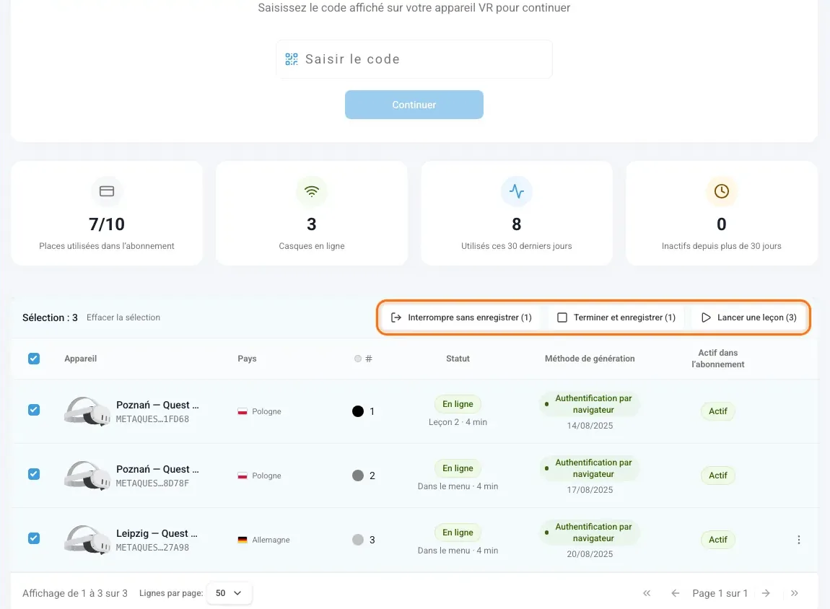Viewport: 830px width, 609px height.
Task: Click the Wi-Fi icon above Casques en ligne
Action: 312,191
